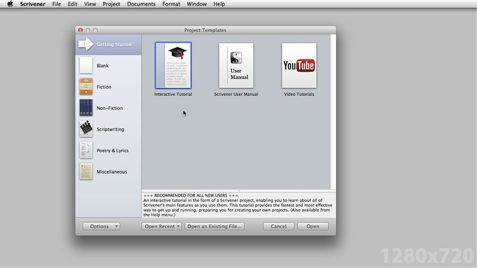477x268 pixels.
Task: Click Open an Existing File button
Action: [215, 226]
